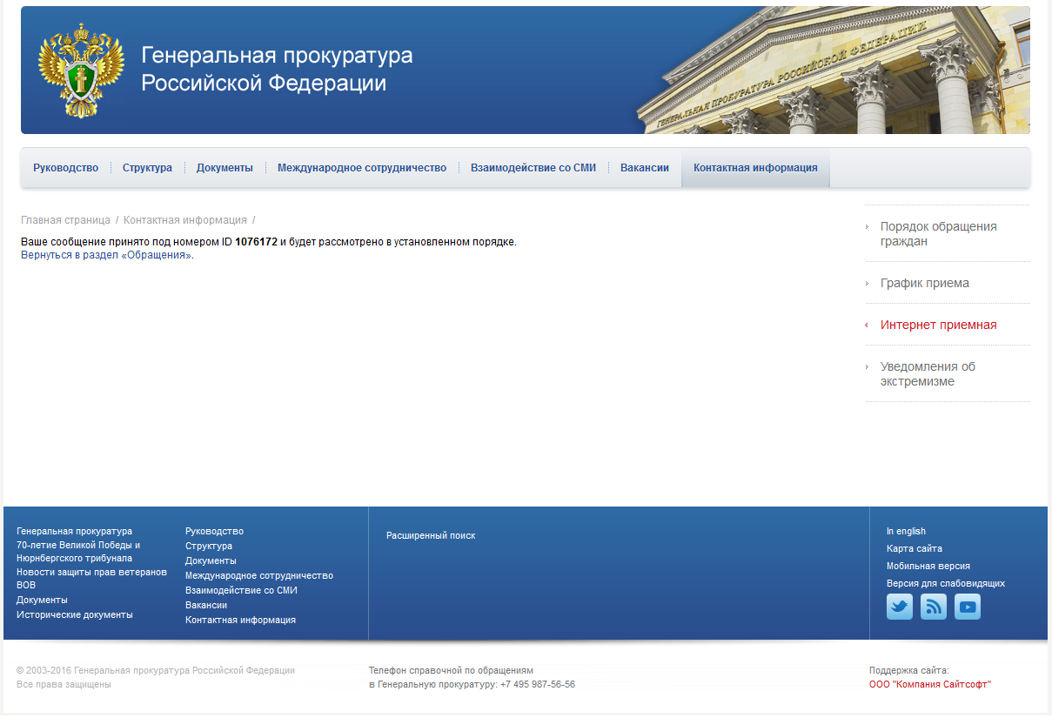Click the message ID 1076172 number
Viewport: 1052px width, 718px height.
click(x=256, y=242)
